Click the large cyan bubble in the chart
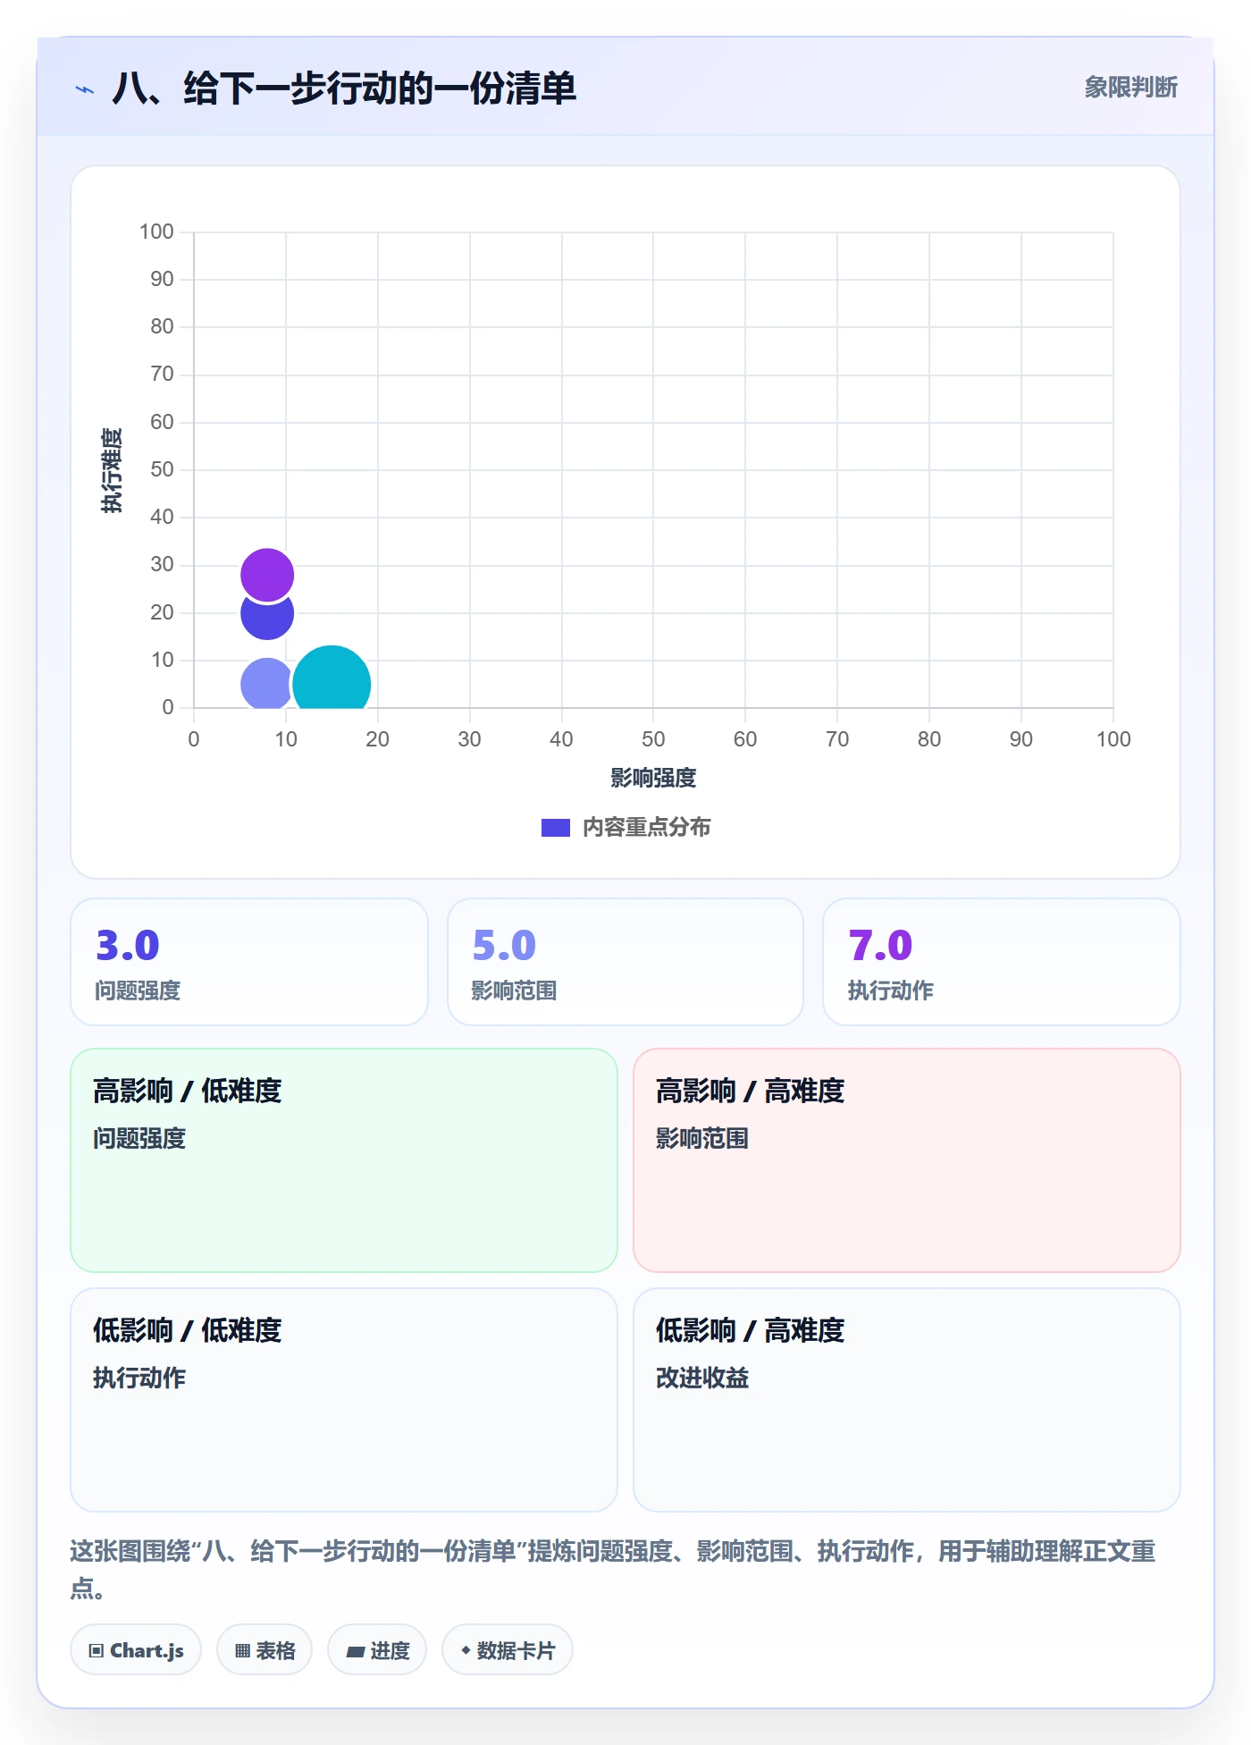Screen dimensions: 1251x1745 pyautogui.click(x=332, y=679)
